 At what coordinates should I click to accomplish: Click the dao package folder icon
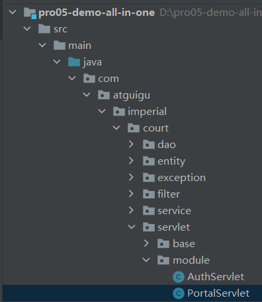pyautogui.click(x=149, y=145)
